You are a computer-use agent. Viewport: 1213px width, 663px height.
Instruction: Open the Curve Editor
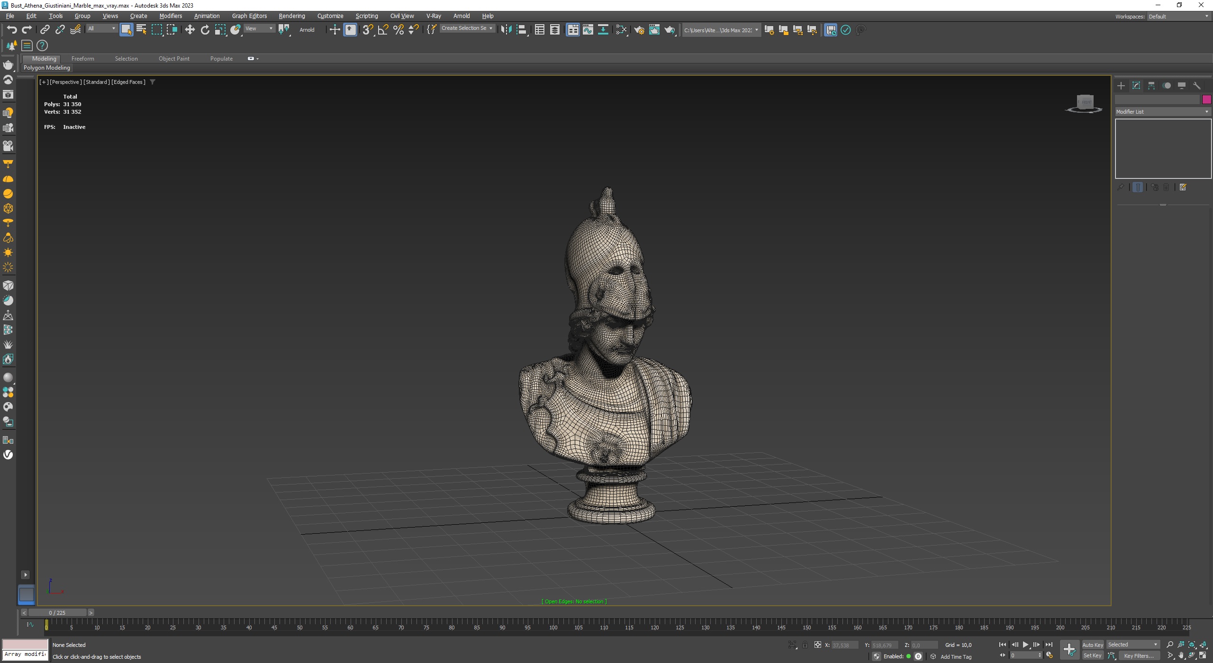tap(588, 30)
